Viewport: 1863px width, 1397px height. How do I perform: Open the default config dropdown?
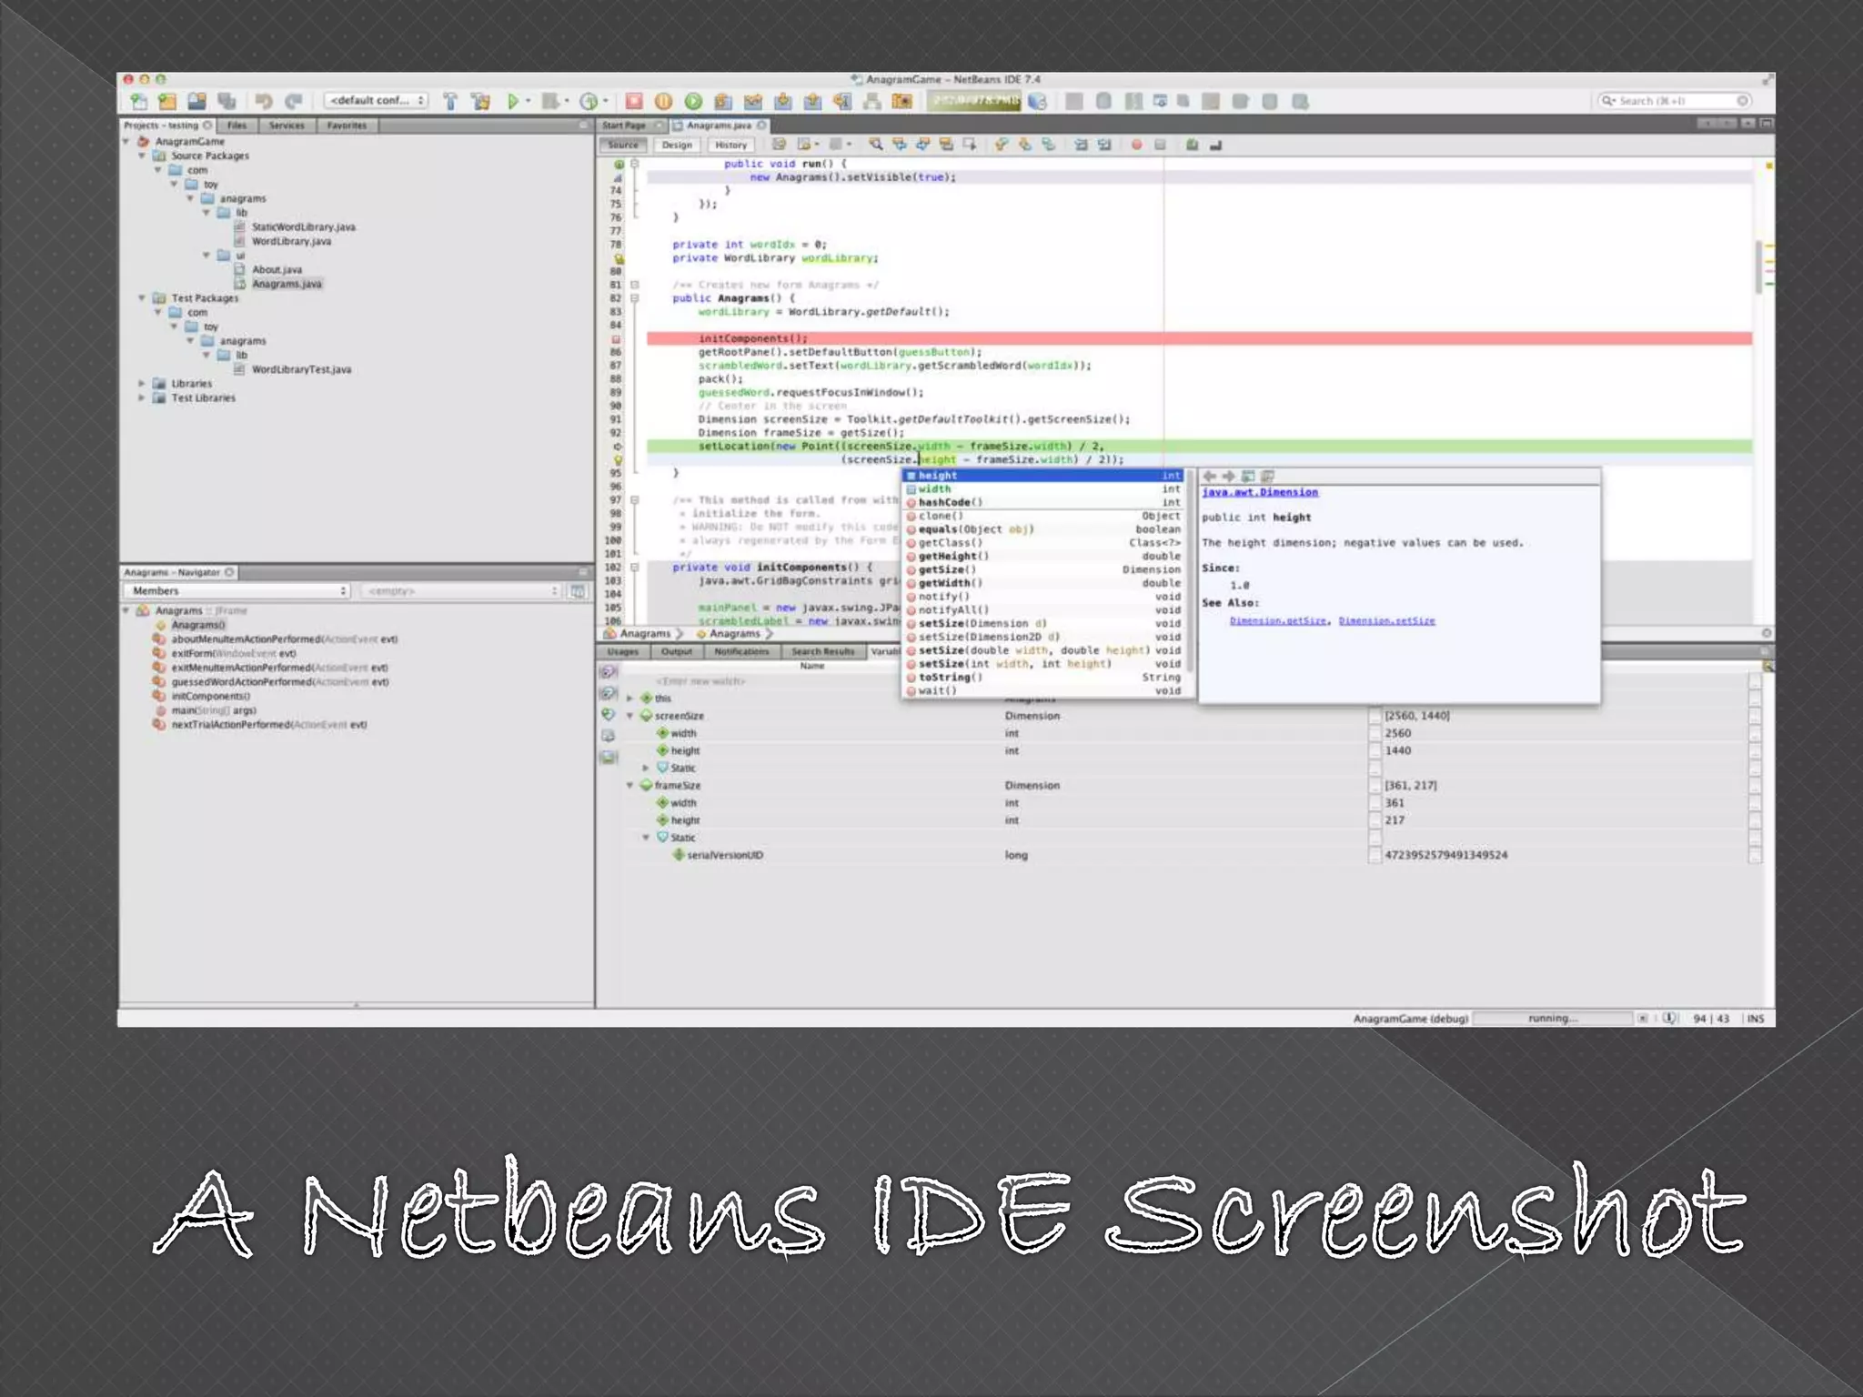pyautogui.click(x=376, y=101)
